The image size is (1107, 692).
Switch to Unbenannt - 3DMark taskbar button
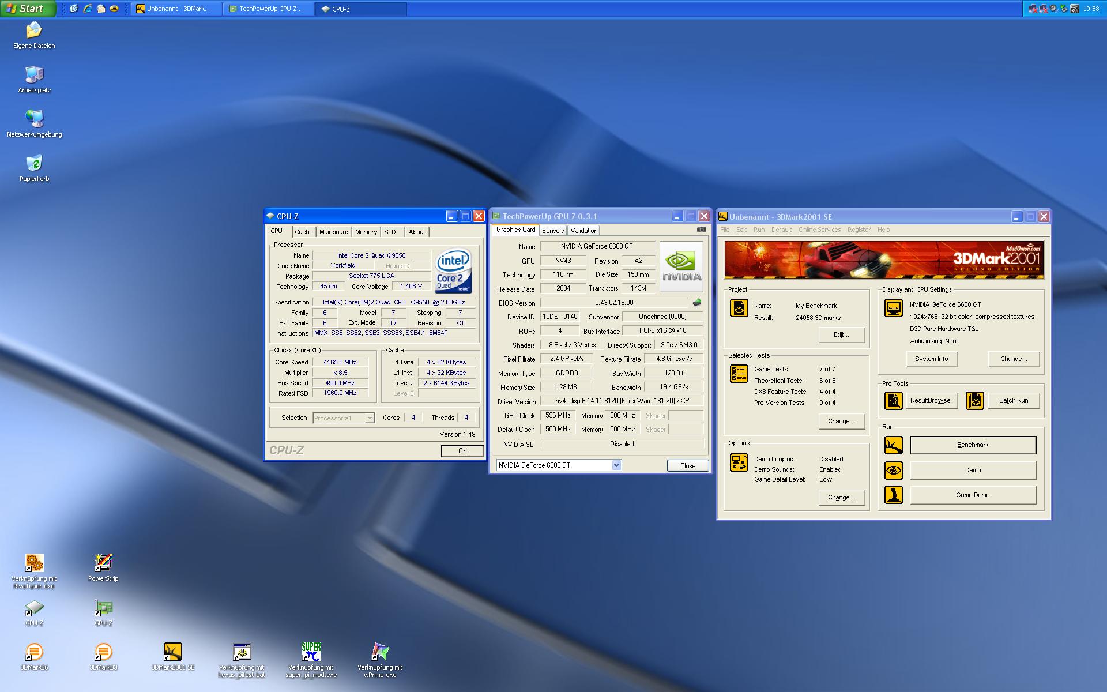tap(176, 9)
